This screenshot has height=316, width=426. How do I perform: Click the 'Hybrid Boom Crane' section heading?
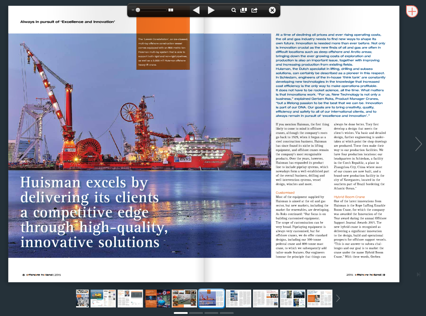click(x=349, y=197)
